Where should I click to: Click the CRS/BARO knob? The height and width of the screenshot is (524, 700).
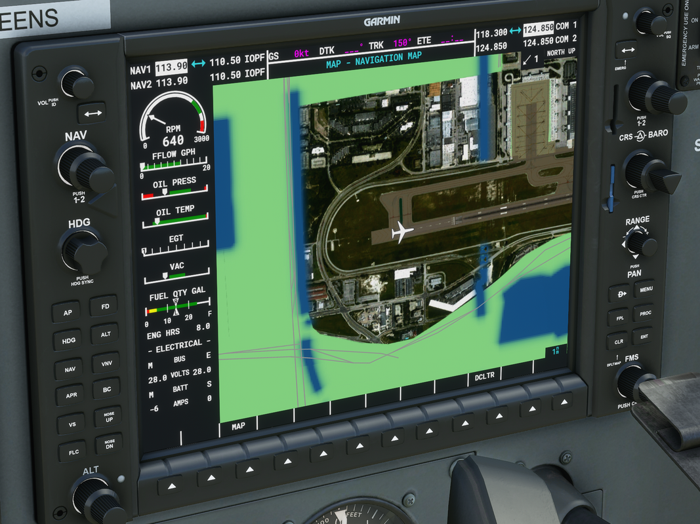pyautogui.click(x=651, y=173)
